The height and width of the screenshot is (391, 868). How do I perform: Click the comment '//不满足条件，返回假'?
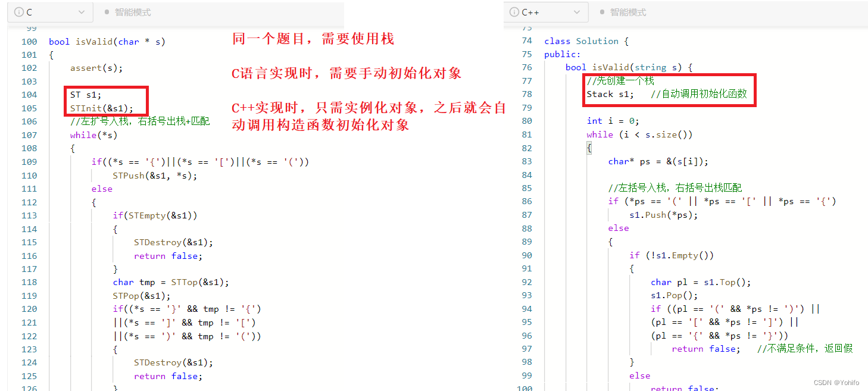click(805, 349)
